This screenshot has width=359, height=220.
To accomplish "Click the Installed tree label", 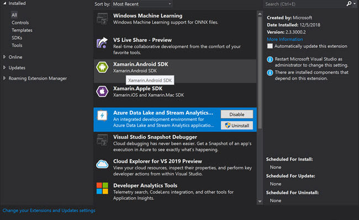I will click(x=17, y=3).
